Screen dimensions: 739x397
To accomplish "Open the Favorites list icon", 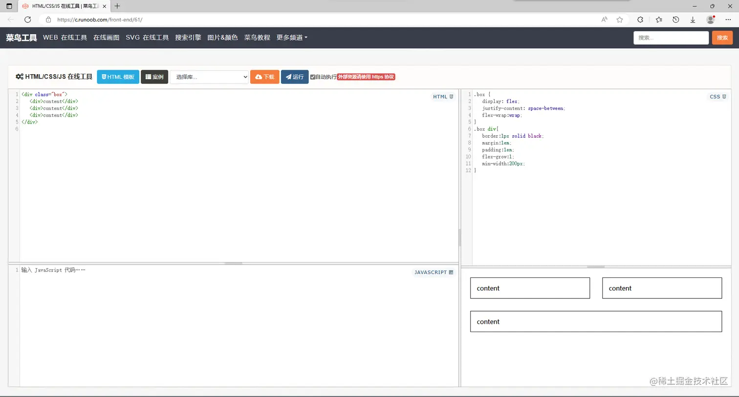I will coord(659,20).
